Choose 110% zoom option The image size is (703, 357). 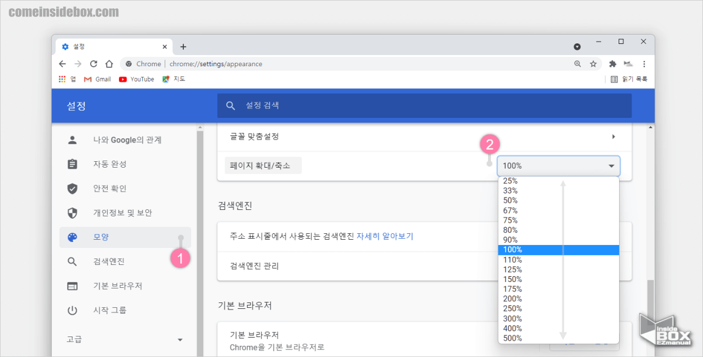(558, 260)
